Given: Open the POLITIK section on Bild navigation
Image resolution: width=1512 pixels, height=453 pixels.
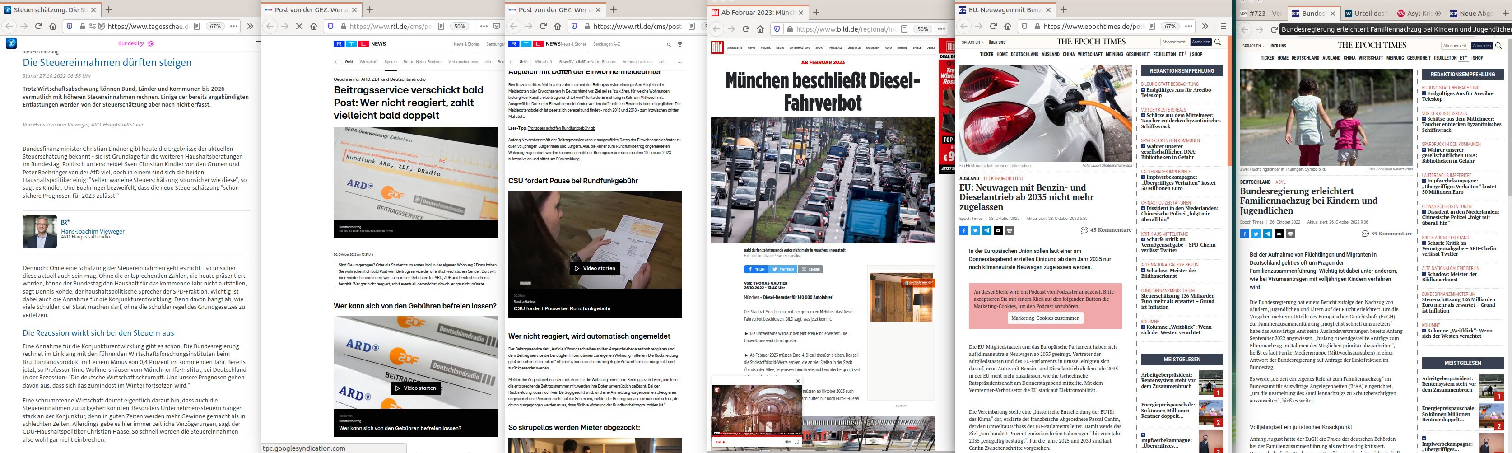Looking at the screenshot, I should tap(765, 47).
